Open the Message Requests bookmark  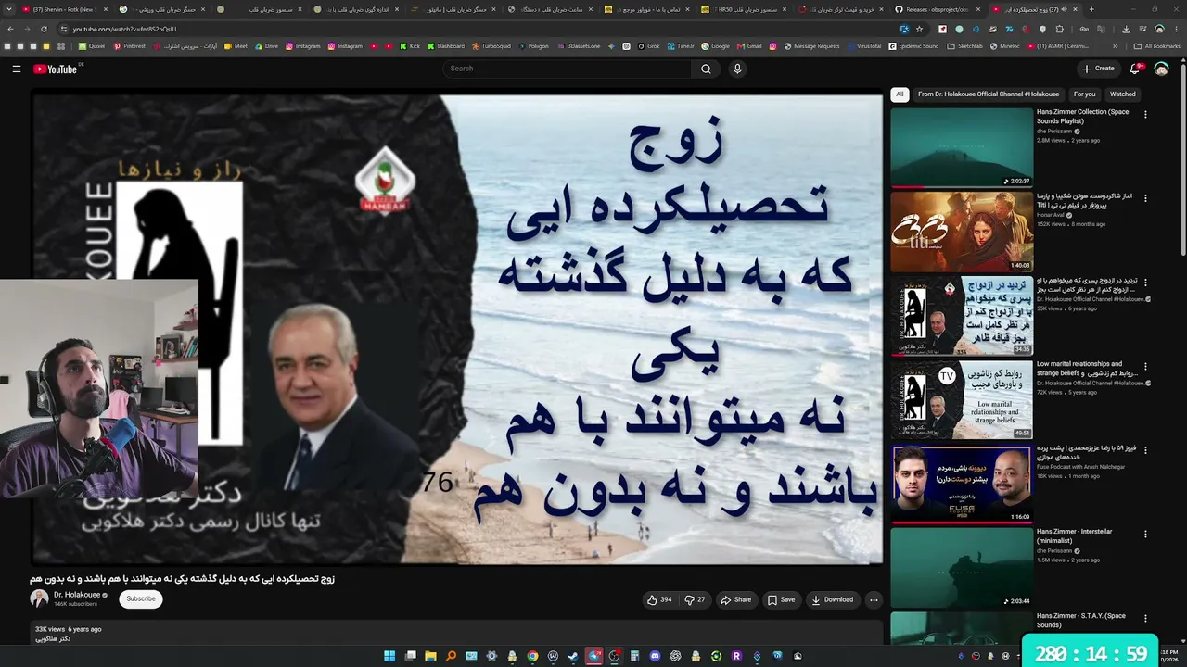(811, 46)
